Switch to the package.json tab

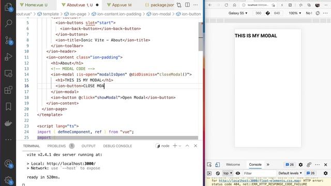click(159, 5)
